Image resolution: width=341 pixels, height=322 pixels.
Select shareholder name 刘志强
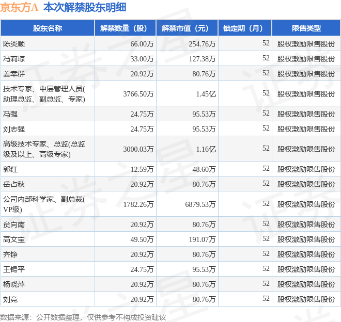point(14,129)
